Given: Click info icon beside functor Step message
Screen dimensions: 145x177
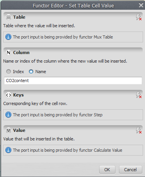Looking at the screenshot, I should tap(8, 115).
